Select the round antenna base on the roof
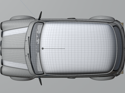Screen dimensions: 125x93 [42, 49]
